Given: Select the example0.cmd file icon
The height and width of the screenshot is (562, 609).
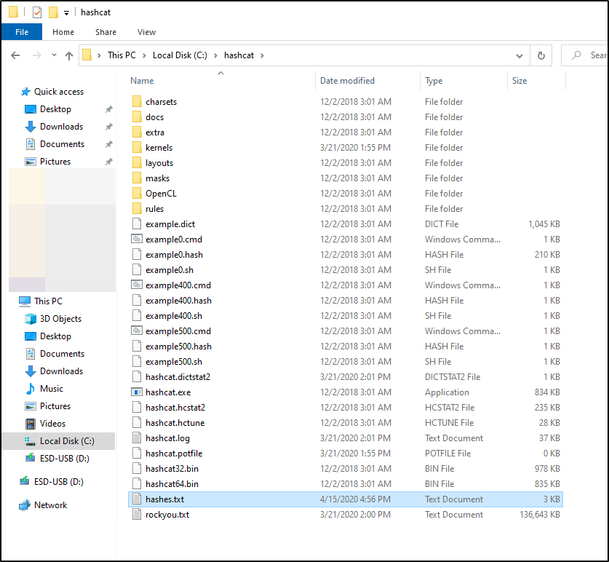Looking at the screenshot, I should (136, 240).
